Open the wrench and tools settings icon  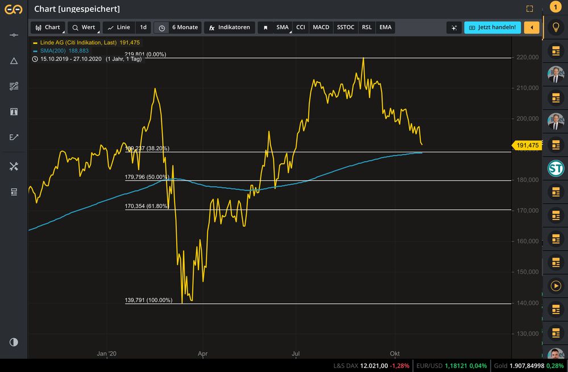(x=14, y=166)
